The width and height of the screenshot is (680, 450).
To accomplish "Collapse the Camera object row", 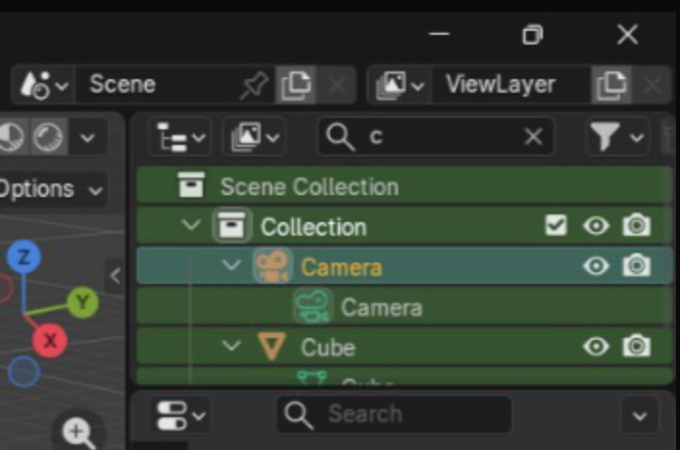I will (231, 265).
